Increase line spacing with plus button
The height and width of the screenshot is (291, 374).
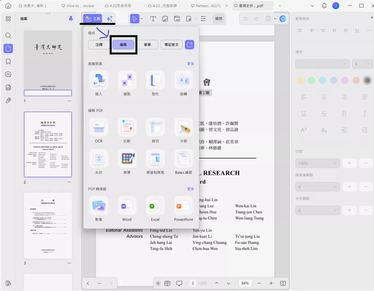tap(349, 163)
